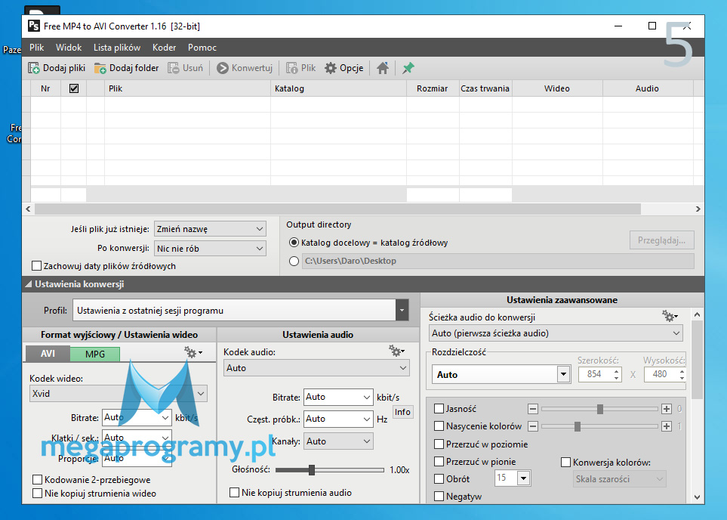Click the Plik toolbar button icon
727x520 pixels.
click(x=291, y=68)
